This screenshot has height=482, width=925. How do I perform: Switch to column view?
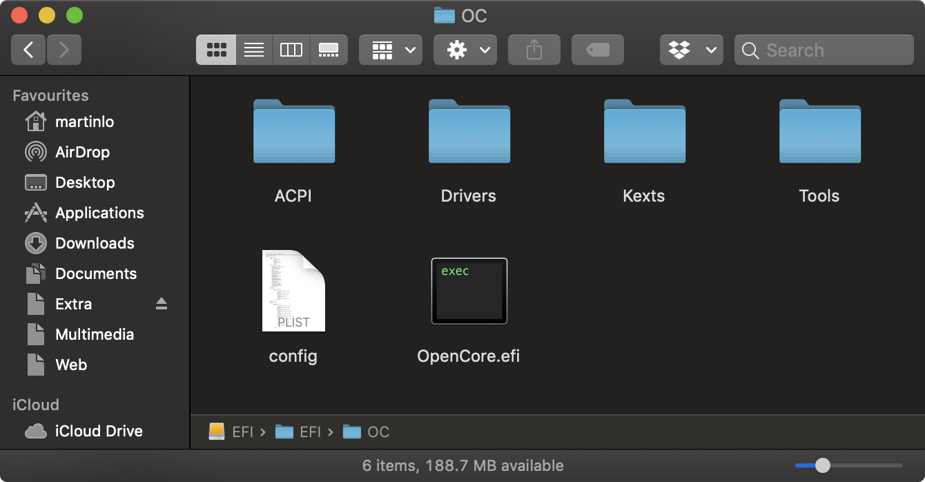tap(291, 50)
